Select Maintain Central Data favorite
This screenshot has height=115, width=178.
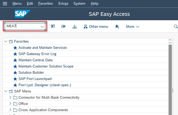click(x=35, y=60)
